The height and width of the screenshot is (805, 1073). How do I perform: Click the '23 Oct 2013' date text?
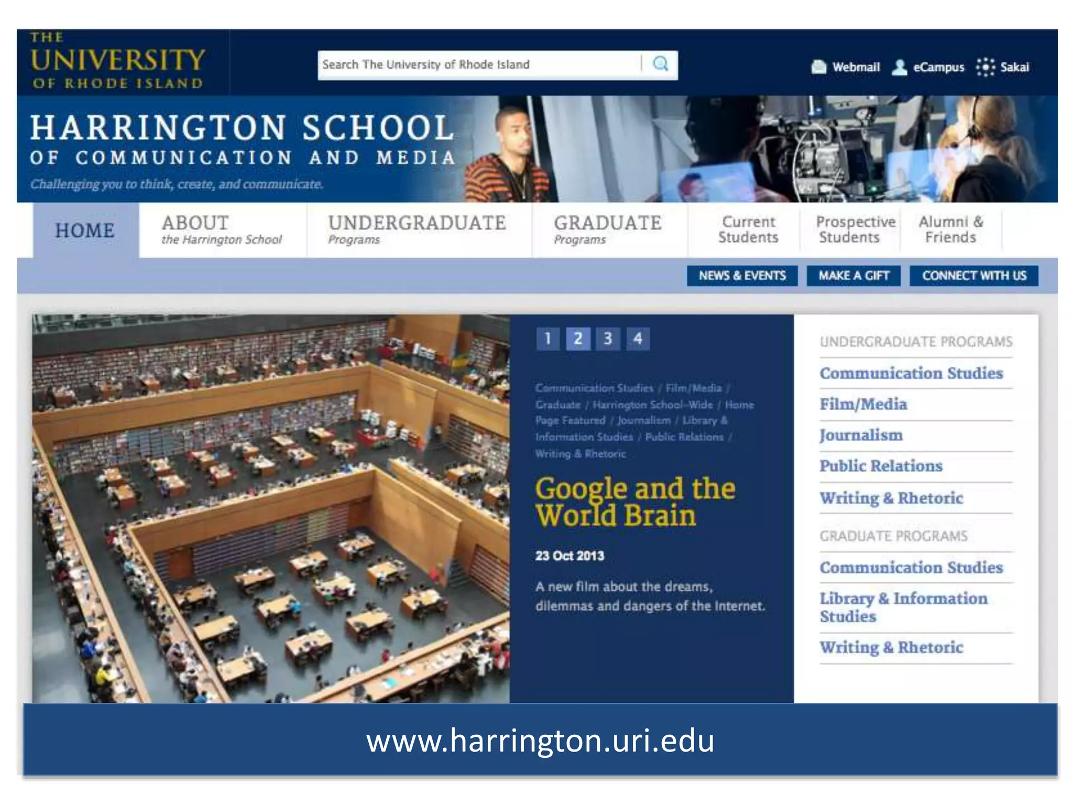tap(570, 556)
